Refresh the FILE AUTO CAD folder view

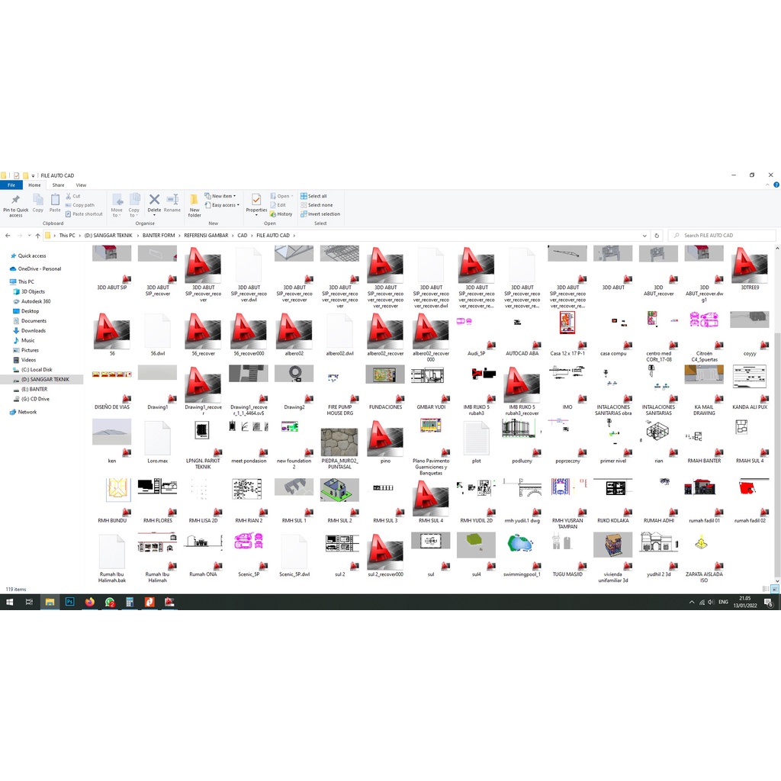657,236
